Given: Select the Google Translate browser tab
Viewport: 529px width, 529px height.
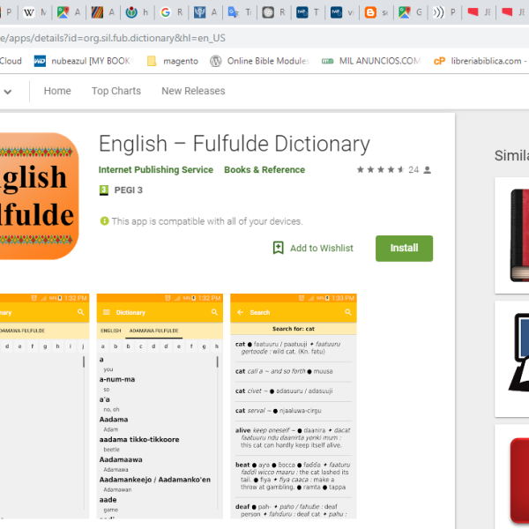Looking at the screenshot, I should pos(240,12).
